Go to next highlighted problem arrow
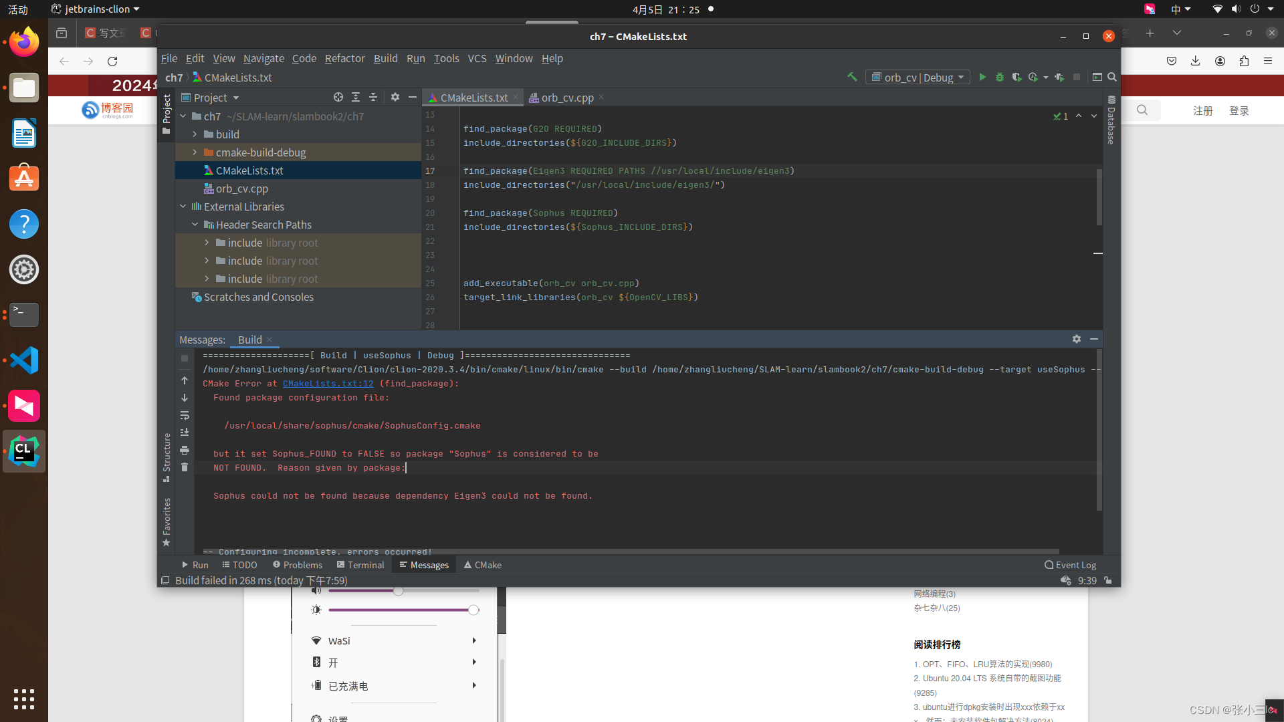This screenshot has height=722, width=1284. pos(1094,116)
